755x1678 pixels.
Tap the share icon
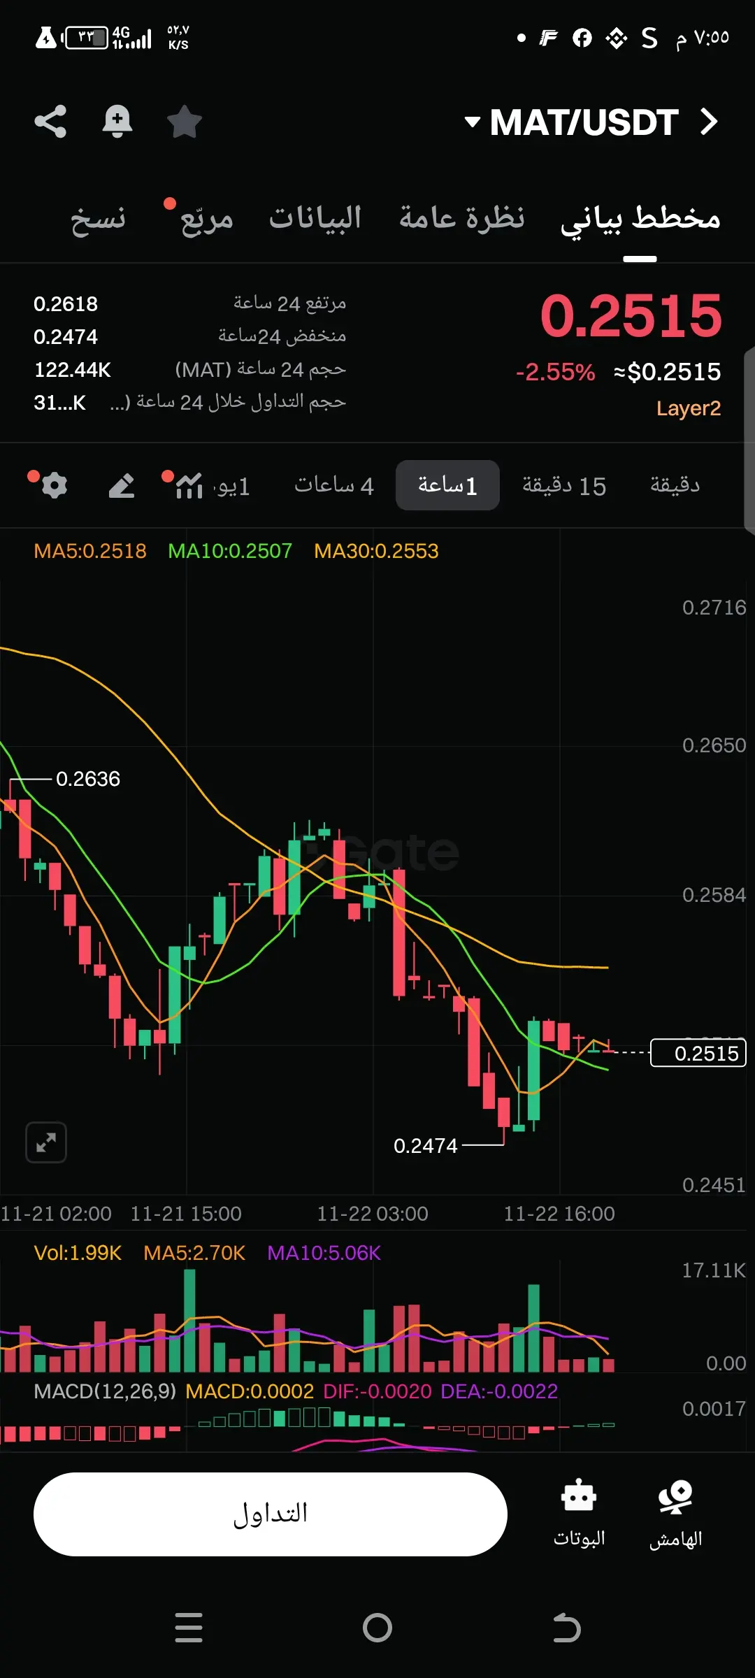pos(50,122)
